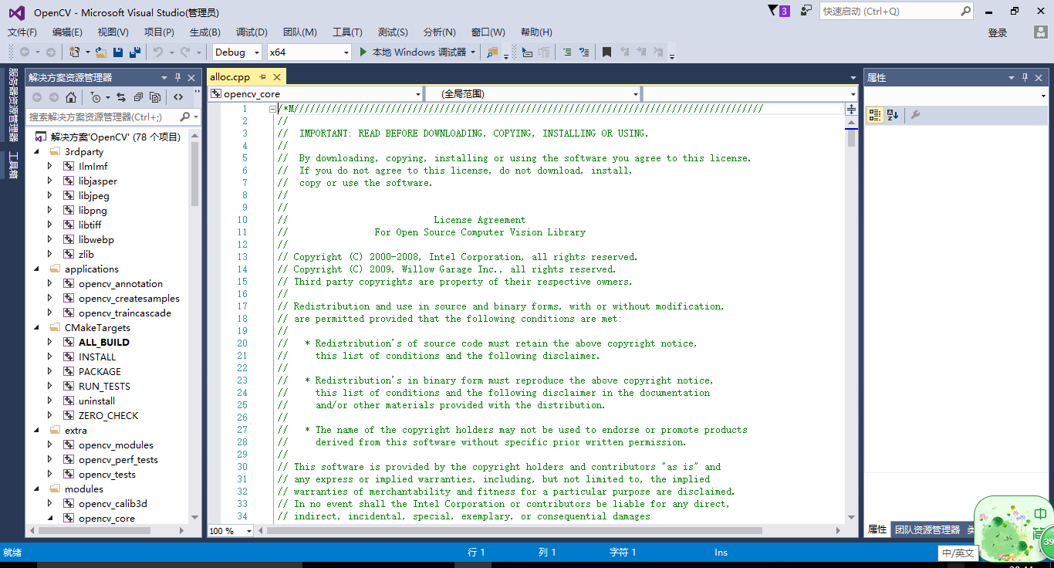The height and width of the screenshot is (568, 1054).
Task: Click the notifications flag icon
Action: click(779, 11)
